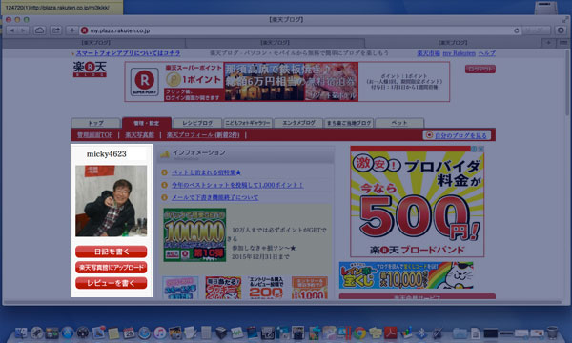572x343 pixels.
Task: Open the ペットと泊まれる宿特集★ link
Action: tap(207, 172)
